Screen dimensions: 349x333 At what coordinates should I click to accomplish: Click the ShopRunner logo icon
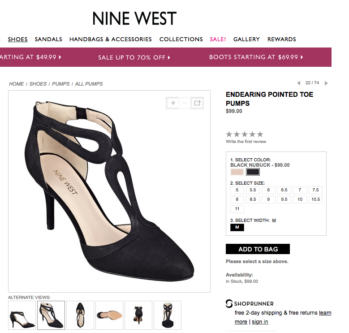(229, 303)
